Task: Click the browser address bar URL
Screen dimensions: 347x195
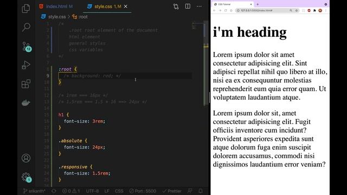Action: (256, 10)
